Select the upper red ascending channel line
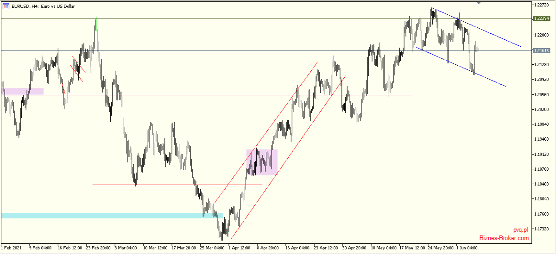 coord(265,133)
